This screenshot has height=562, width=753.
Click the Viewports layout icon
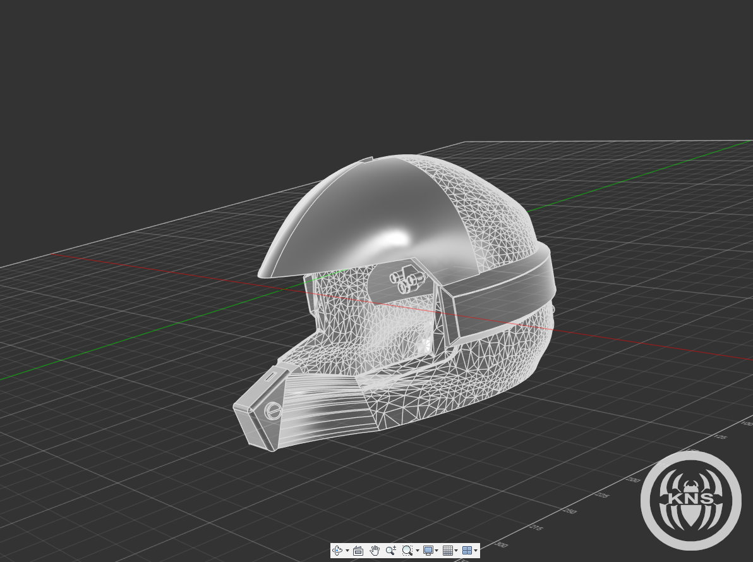click(467, 551)
